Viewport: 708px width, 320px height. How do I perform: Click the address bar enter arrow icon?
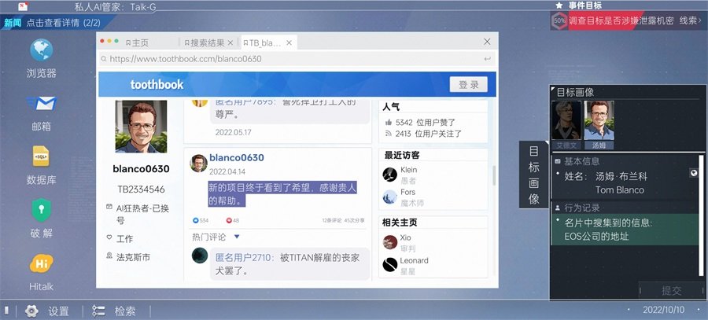pyautogui.click(x=487, y=59)
